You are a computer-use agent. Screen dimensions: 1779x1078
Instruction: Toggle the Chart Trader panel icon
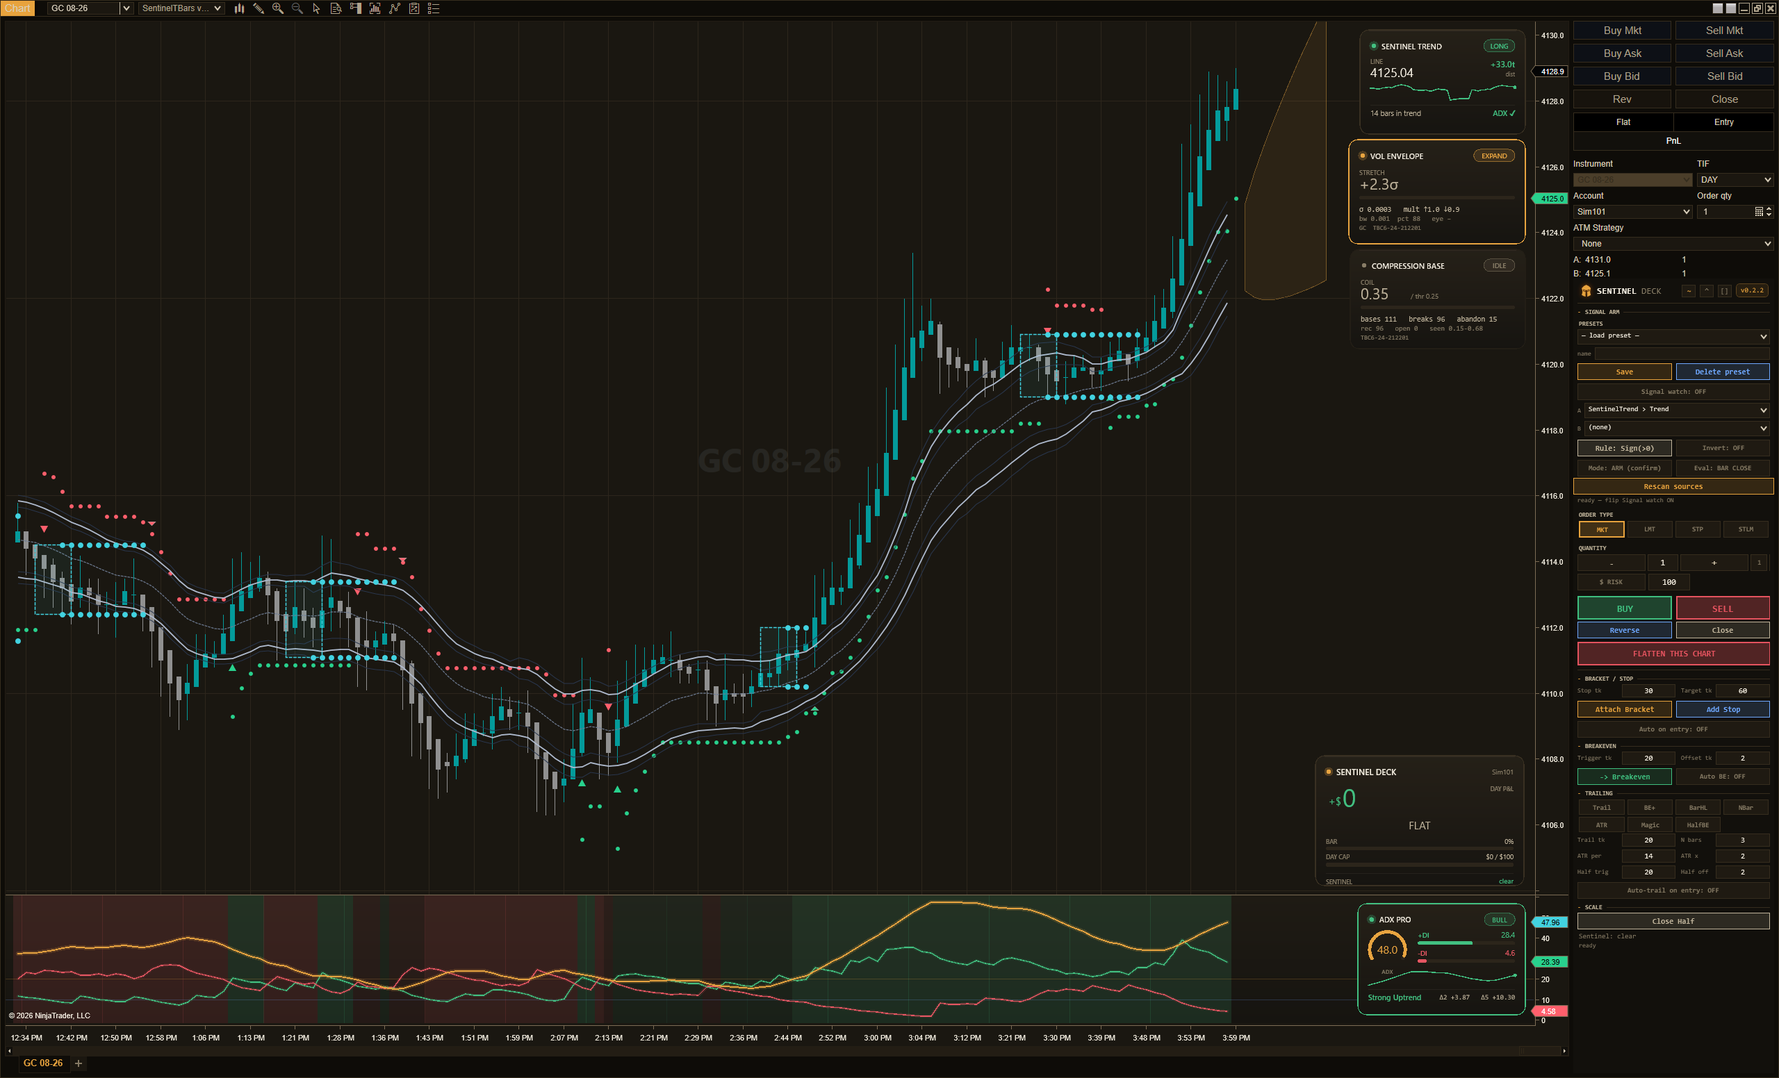pos(355,8)
